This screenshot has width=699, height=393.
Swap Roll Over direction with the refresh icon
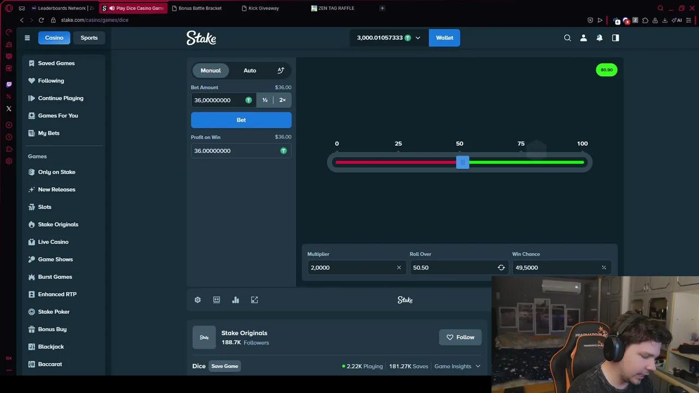[501, 267]
